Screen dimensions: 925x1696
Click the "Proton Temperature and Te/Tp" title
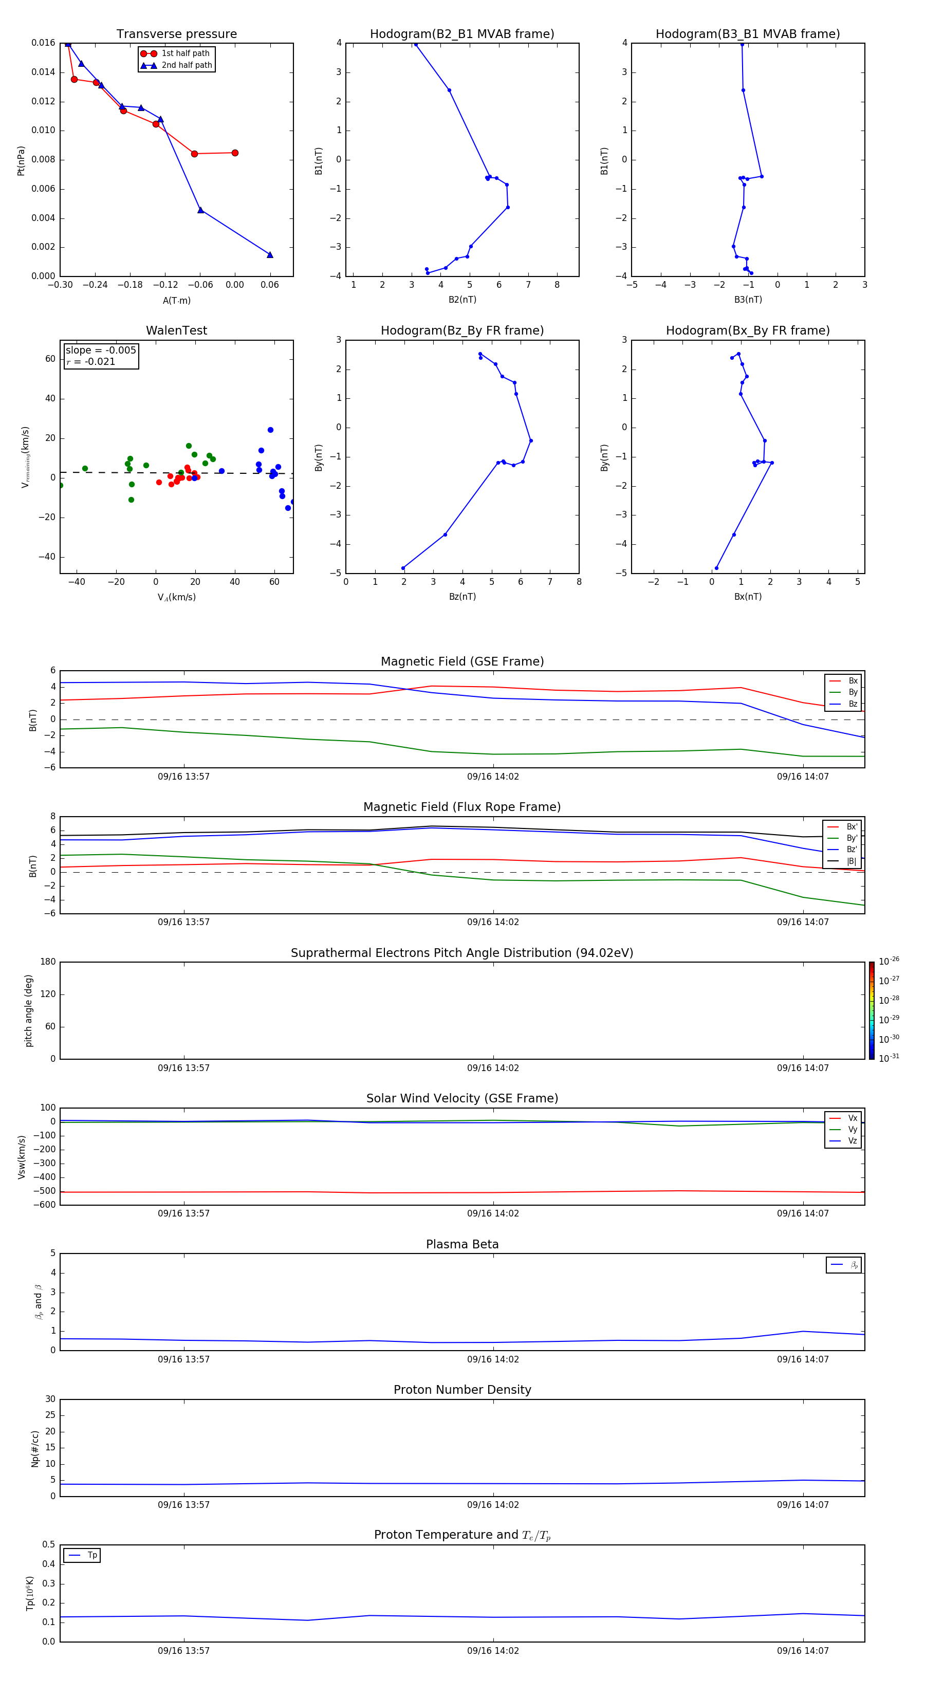[462, 1536]
